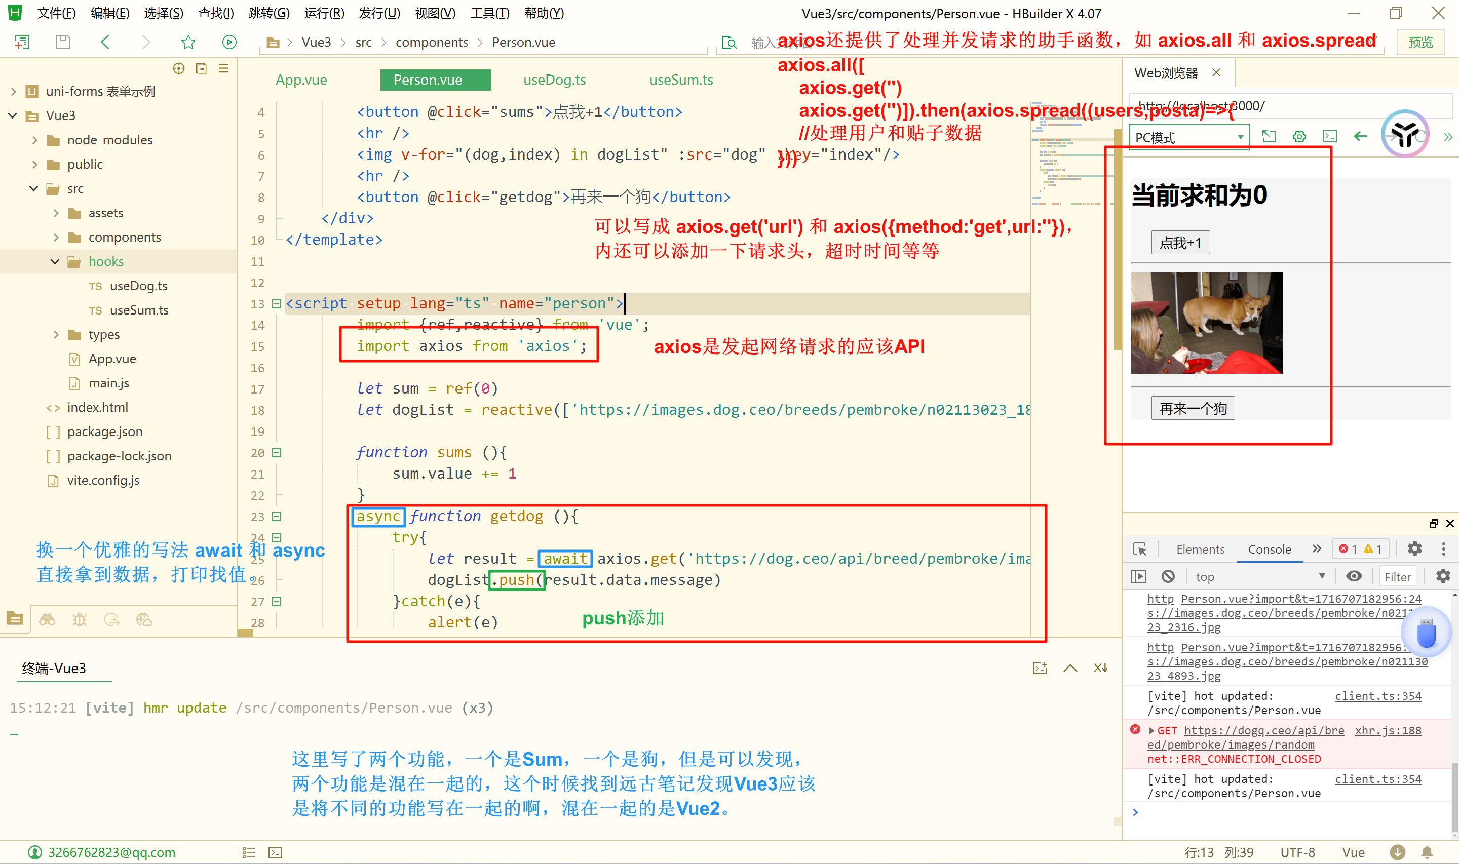Viewport: 1459px width, 864px height.
Task: Click DevTools inspect element icon
Action: 1139,549
